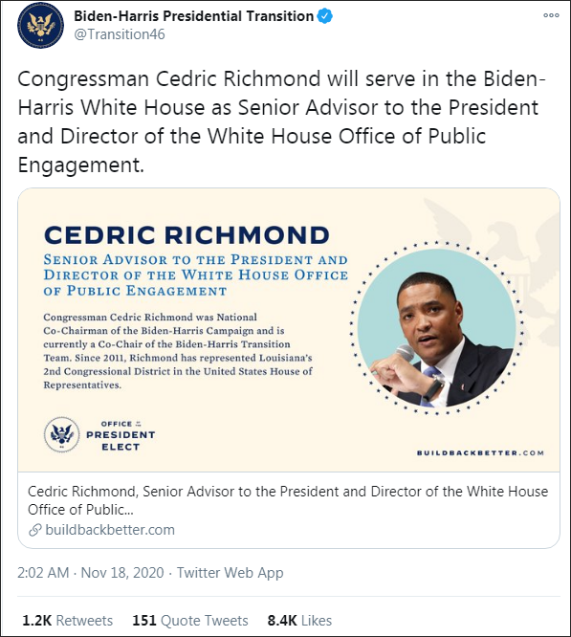571x637 pixels.
Task: Click the Office of the President Elect seal
Action: coord(62,434)
